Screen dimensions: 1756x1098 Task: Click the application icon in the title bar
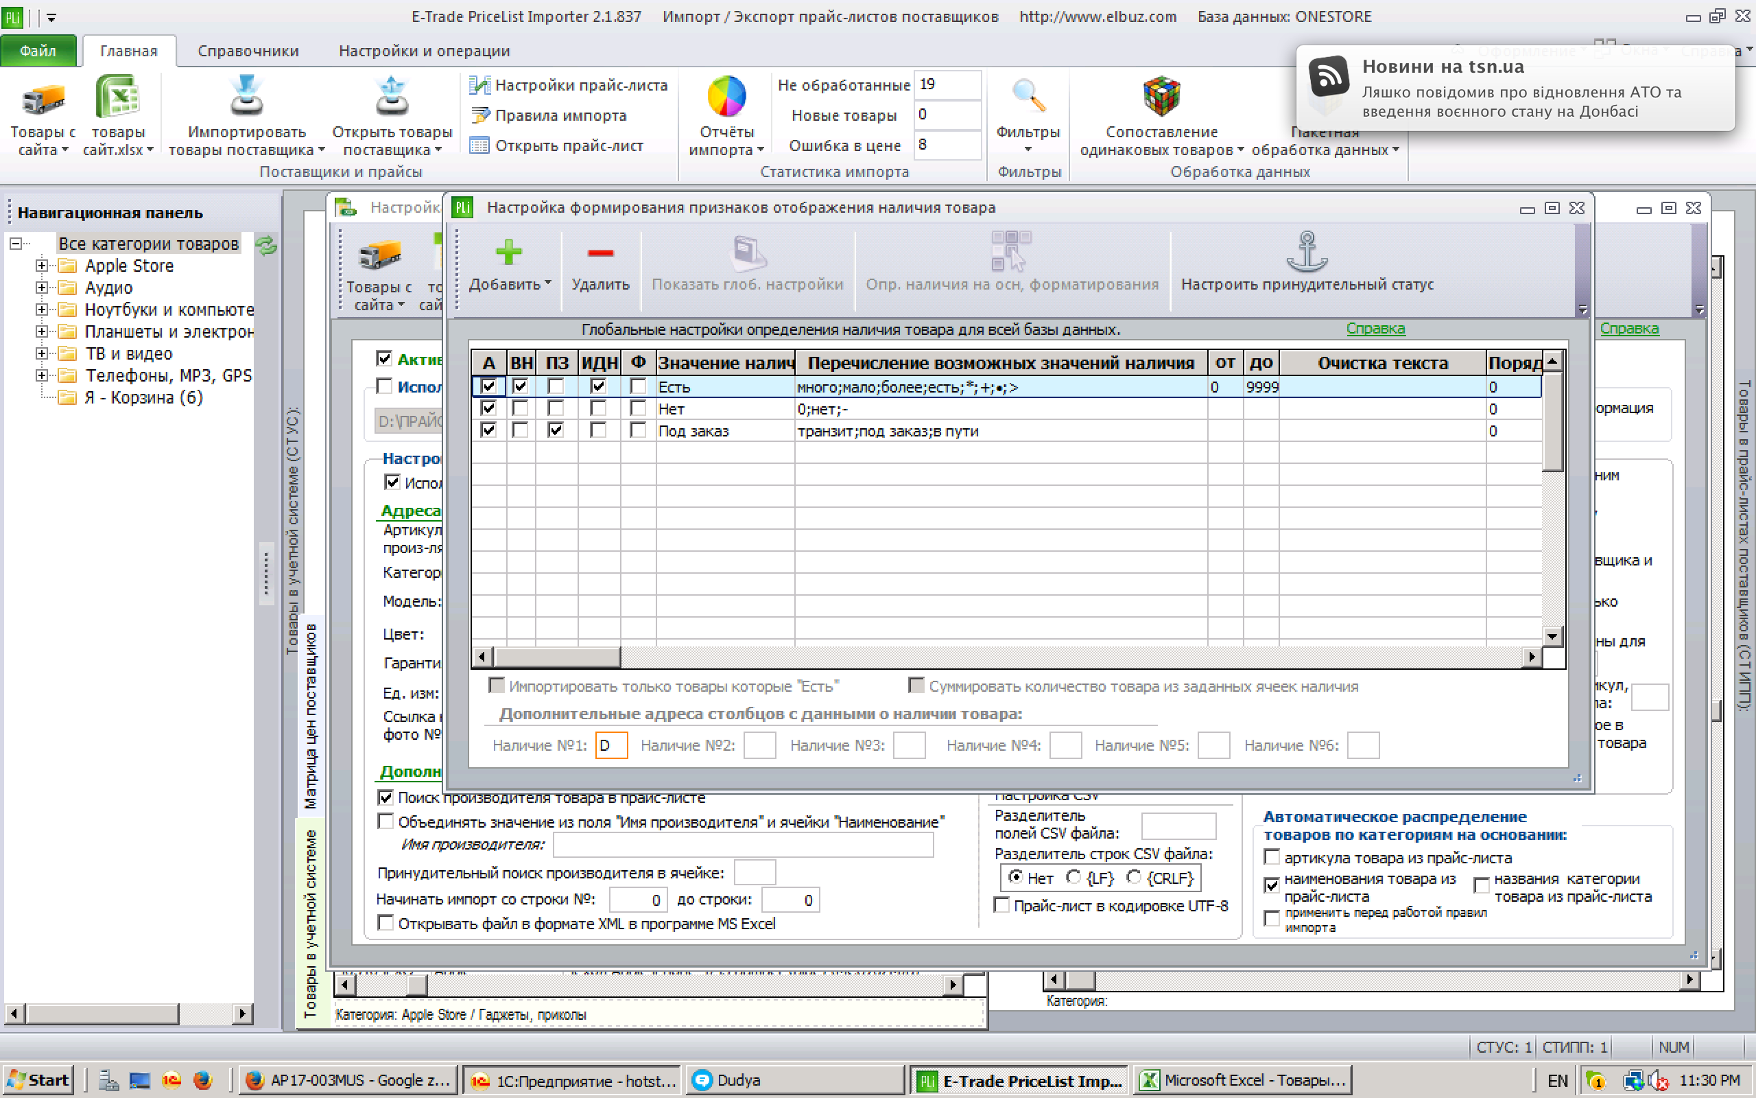[12, 16]
